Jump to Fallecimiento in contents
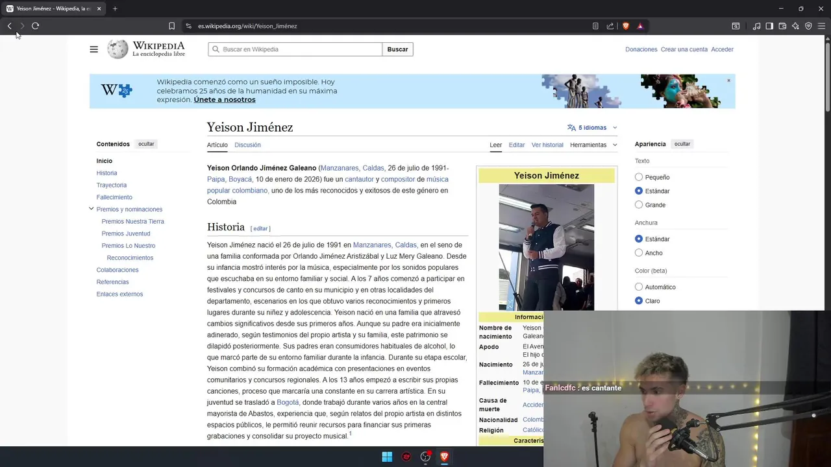 click(x=114, y=197)
